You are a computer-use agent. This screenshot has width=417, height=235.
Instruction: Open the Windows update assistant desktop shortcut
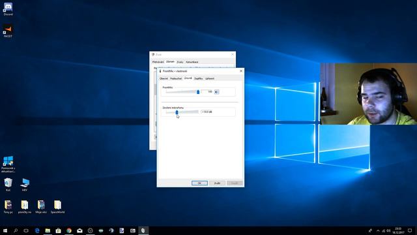click(x=8, y=164)
